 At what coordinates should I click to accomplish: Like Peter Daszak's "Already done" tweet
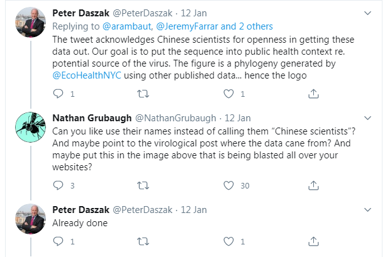point(228,241)
